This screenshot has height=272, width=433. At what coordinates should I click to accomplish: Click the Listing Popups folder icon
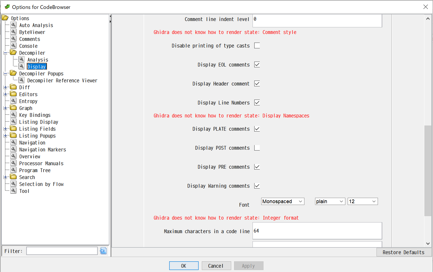pos(13,135)
